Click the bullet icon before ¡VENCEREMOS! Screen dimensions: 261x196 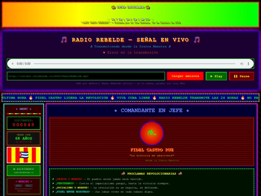[x=53, y=183]
